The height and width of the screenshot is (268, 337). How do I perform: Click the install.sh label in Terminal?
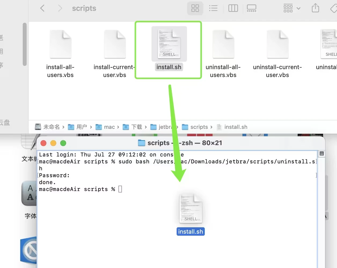click(x=191, y=232)
